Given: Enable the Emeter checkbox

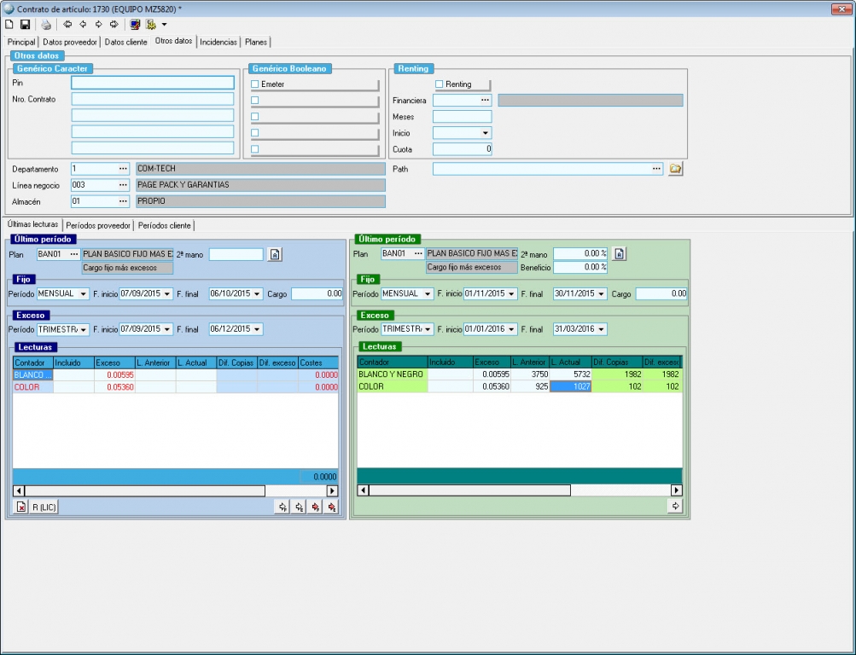Looking at the screenshot, I should (x=255, y=84).
